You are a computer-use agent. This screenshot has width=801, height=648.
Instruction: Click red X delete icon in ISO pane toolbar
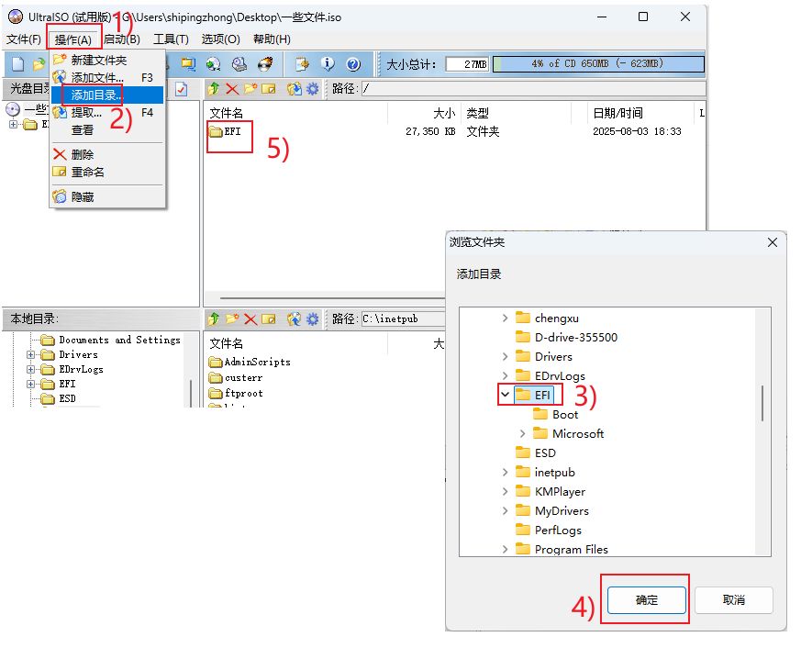pos(232,89)
